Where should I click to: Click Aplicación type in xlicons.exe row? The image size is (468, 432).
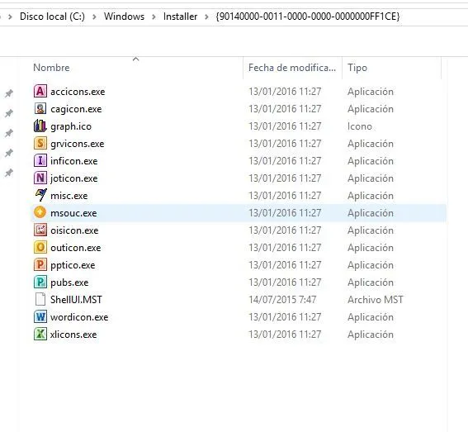371,334
